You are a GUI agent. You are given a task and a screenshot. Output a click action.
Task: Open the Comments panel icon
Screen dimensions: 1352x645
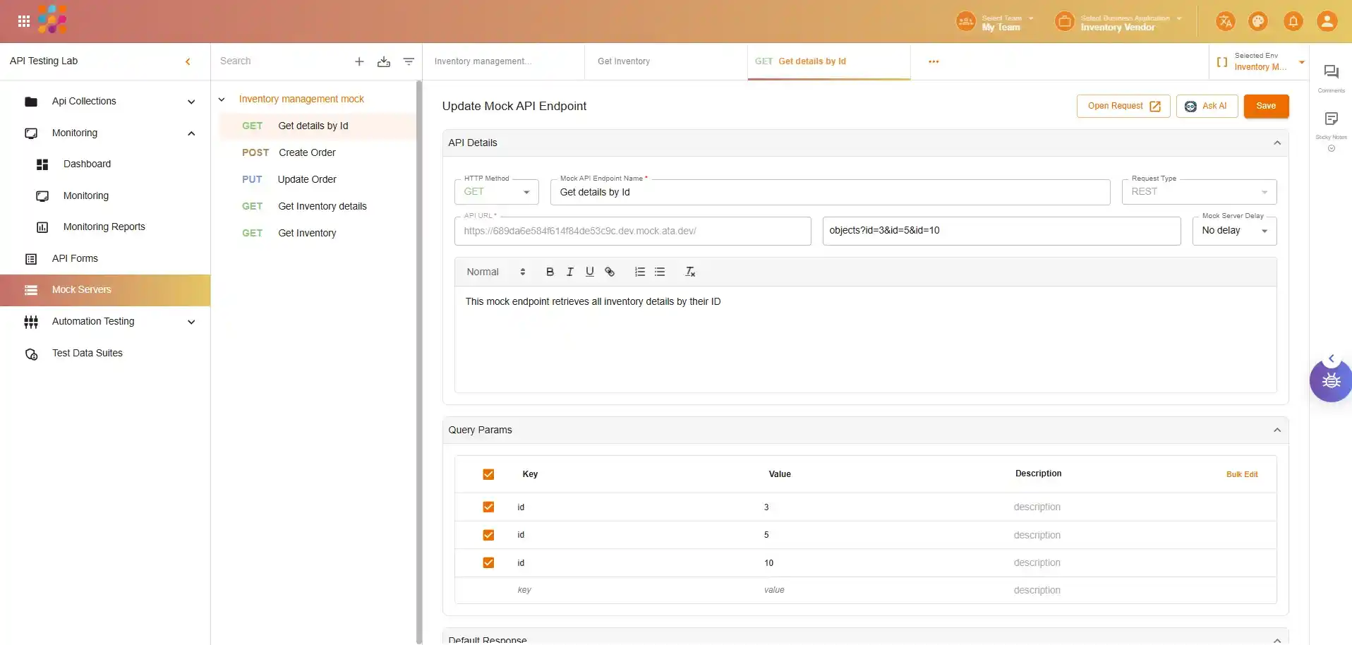[1331, 72]
